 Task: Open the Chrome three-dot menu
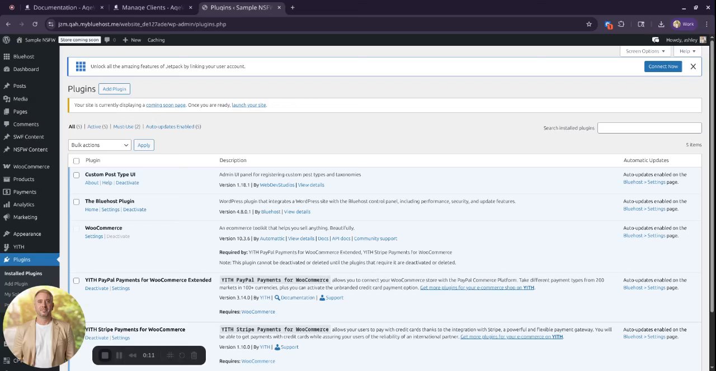[x=708, y=24]
